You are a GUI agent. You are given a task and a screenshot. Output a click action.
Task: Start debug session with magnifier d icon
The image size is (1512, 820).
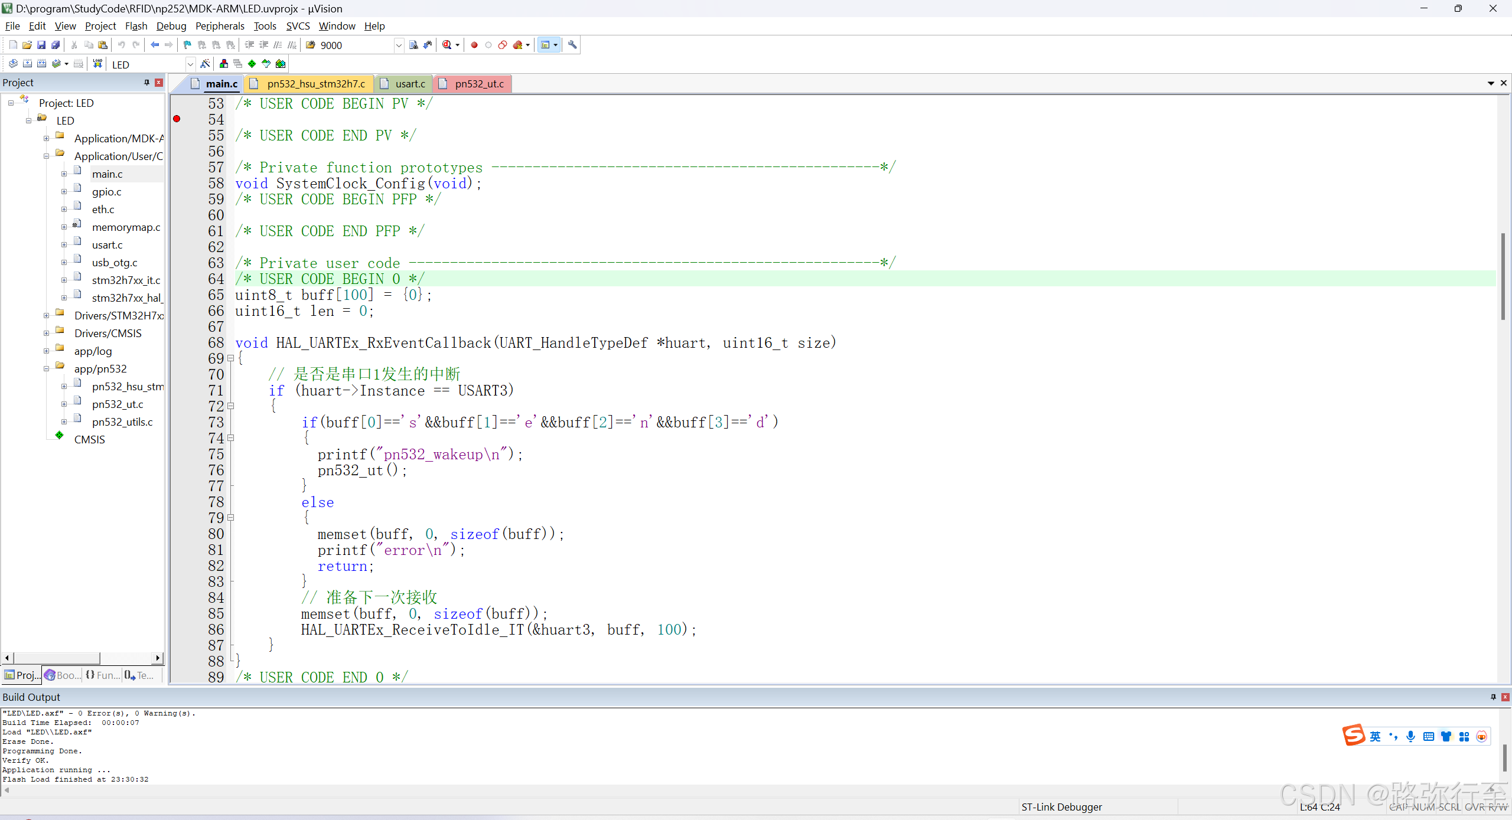tap(447, 45)
